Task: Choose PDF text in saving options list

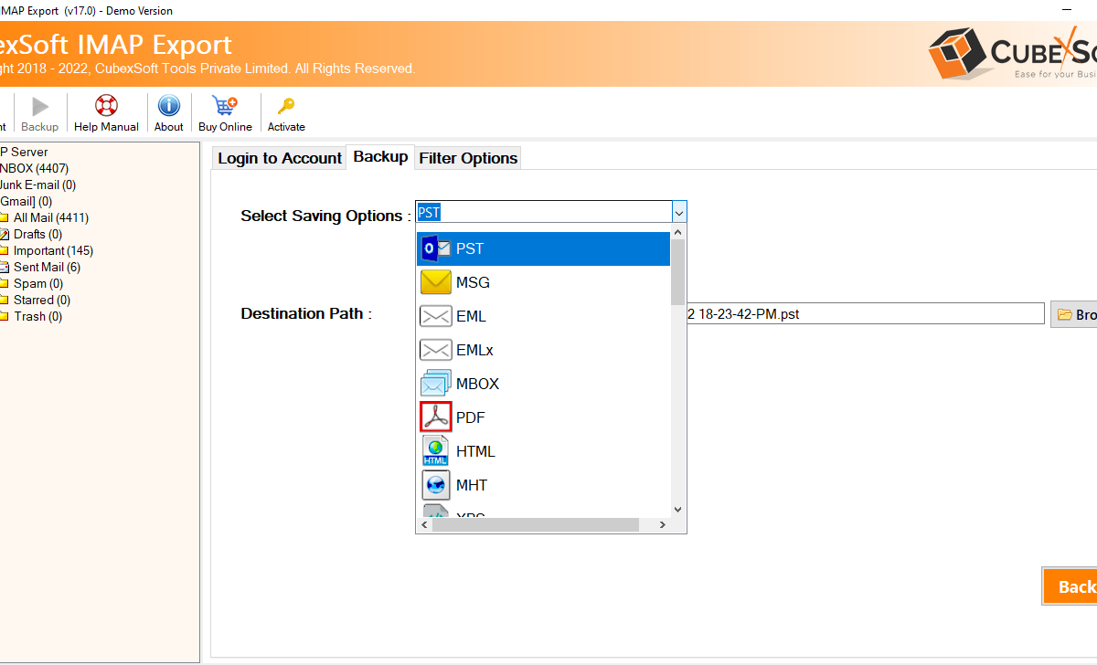Action: click(x=470, y=417)
